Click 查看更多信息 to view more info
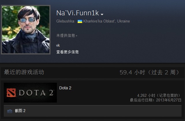This screenshot has height=121, width=185. [x=68, y=52]
